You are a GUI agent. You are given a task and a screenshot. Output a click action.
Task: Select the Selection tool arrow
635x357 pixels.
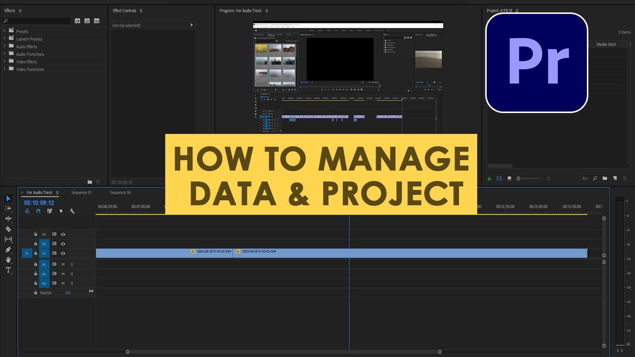[x=8, y=198]
